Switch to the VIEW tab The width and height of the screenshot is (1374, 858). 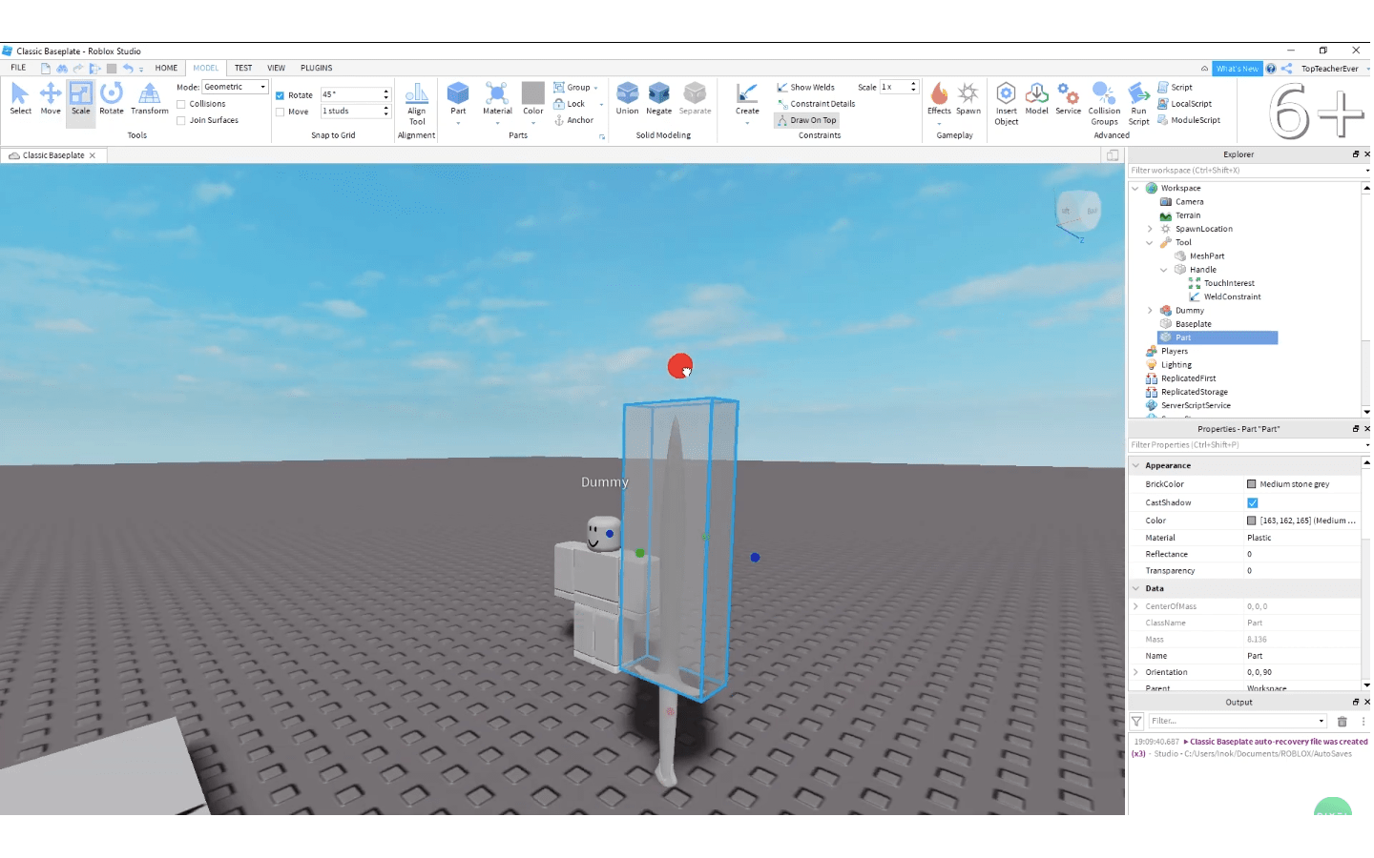click(x=276, y=68)
